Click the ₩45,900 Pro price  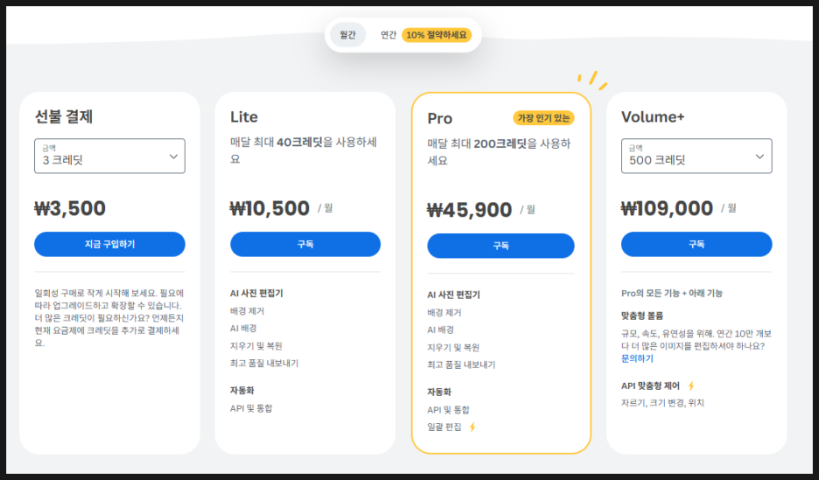pyautogui.click(x=469, y=210)
